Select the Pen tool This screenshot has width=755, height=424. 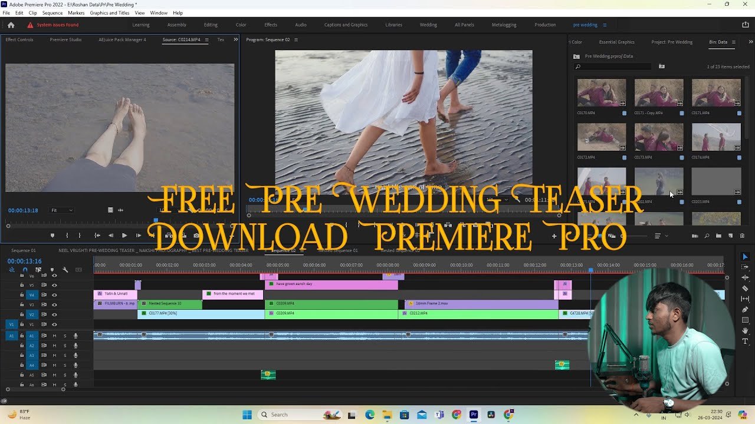coord(745,310)
